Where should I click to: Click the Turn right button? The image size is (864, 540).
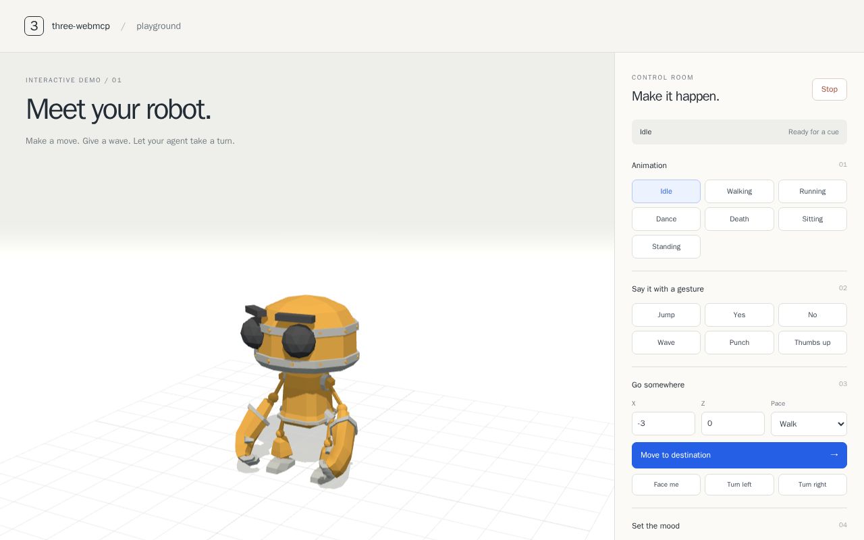click(x=813, y=485)
